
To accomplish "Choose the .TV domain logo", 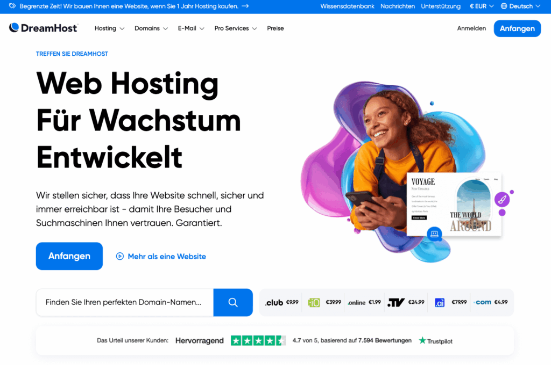I will (x=396, y=302).
